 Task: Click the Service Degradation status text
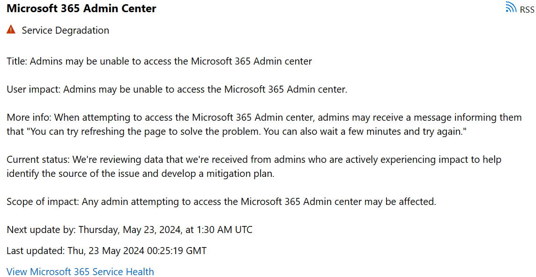pyautogui.click(x=66, y=30)
